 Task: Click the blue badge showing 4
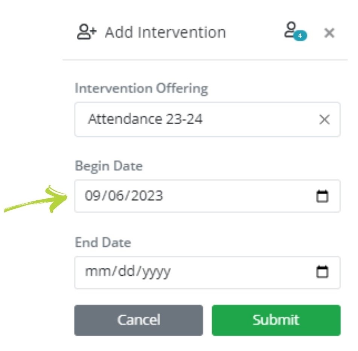300,36
